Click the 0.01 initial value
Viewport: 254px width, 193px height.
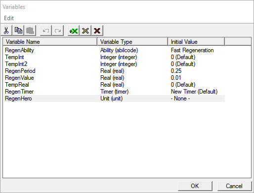(x=176, y=78)
